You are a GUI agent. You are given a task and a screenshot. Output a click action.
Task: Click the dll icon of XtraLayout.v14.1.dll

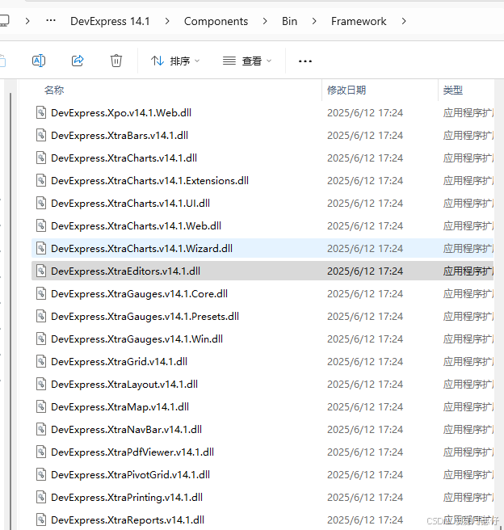pos(41,385)
